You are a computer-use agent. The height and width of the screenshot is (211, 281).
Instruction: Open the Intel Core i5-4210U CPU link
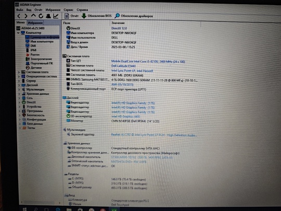pyautogui.click(x=148, y=61)
